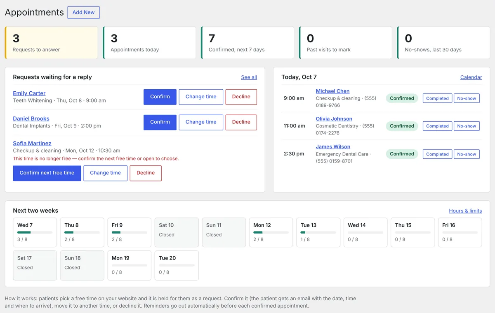
Task: Open the Requests to answer card
Action: point(52,43)
